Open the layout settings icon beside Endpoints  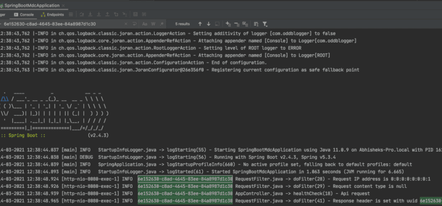coord(71,14)
